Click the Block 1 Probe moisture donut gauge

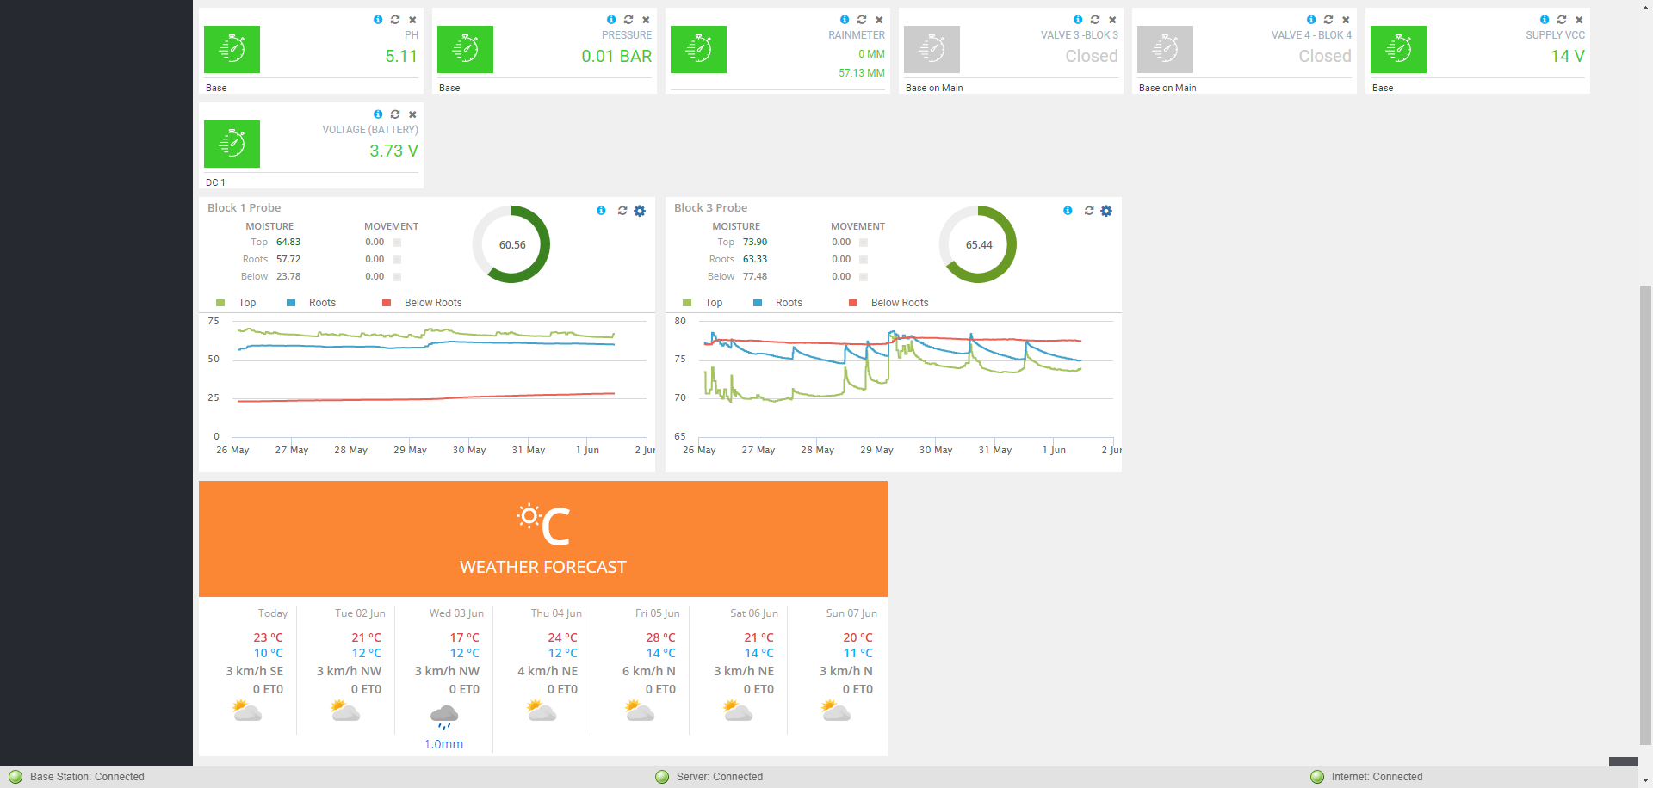tap(511, 244)
